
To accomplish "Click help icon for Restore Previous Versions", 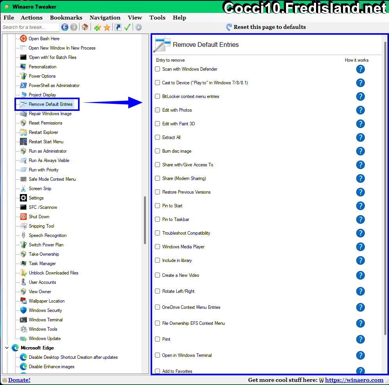I will point(360,192).
